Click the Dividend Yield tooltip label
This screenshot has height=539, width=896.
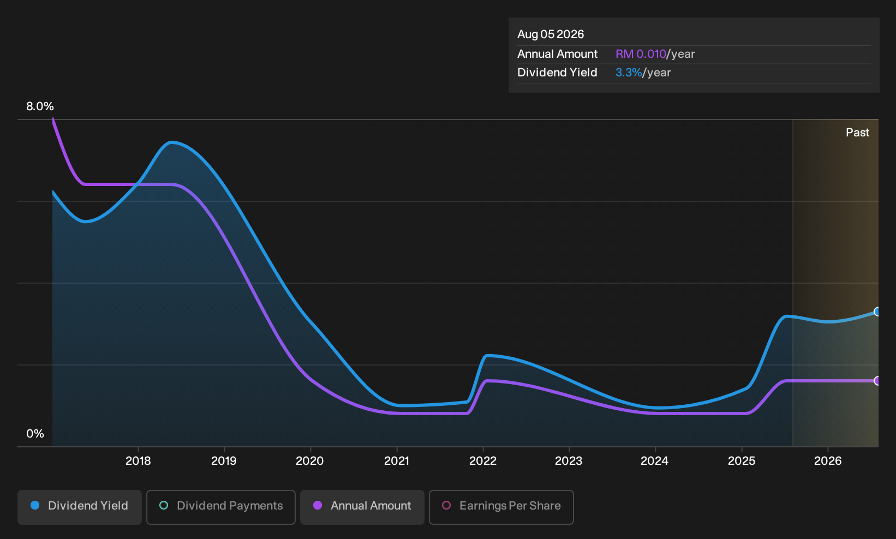point(557,73)
